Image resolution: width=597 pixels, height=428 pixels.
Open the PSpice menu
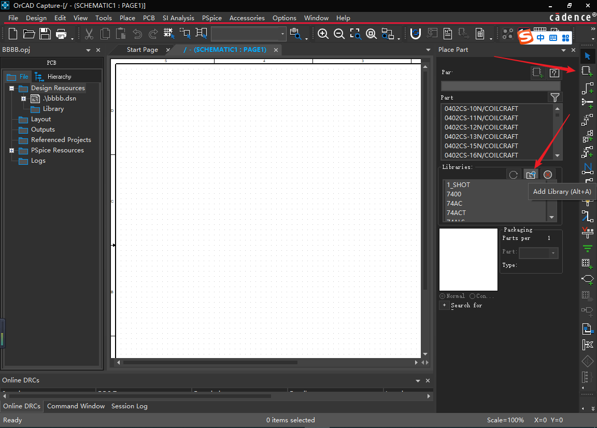click(x=211, y=18)
